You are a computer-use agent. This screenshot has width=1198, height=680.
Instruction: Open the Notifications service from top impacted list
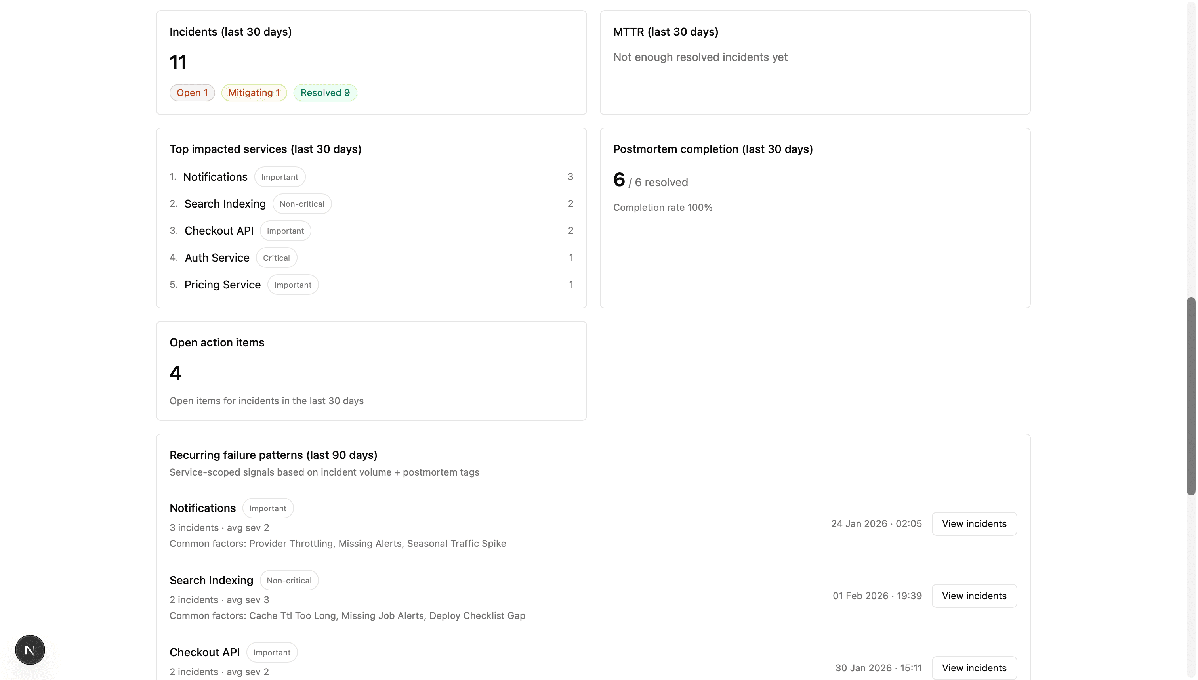[215, 177]
